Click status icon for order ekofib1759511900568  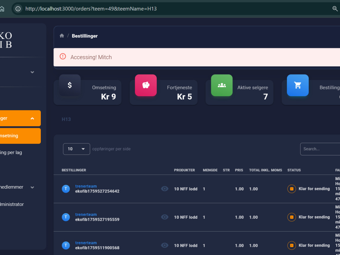pyautogui.click(x=291, y=245)
